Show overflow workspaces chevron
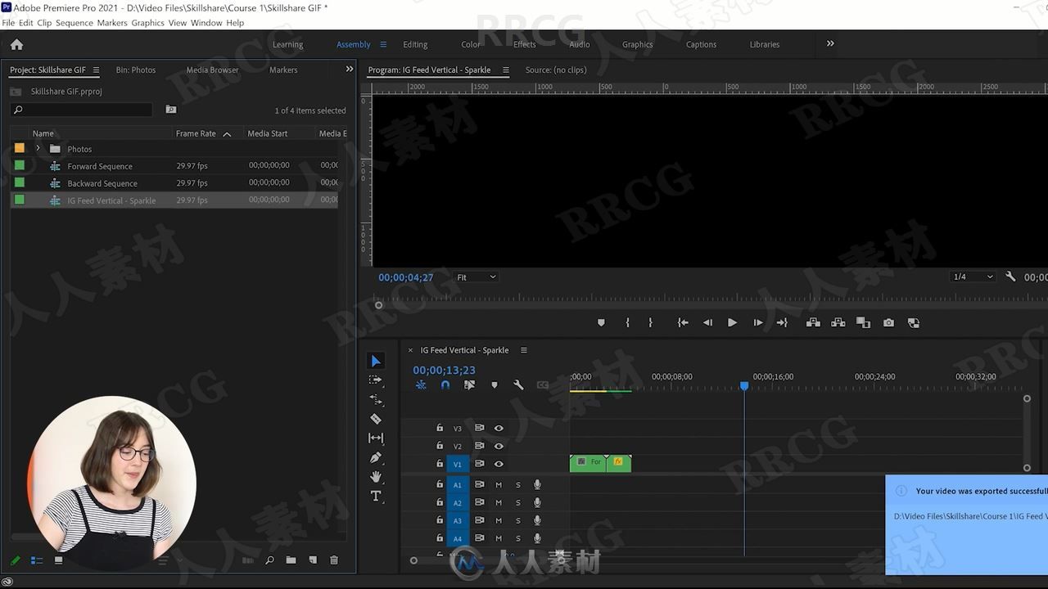Viewport: 1048px width, 589px height. coord(830,43)
